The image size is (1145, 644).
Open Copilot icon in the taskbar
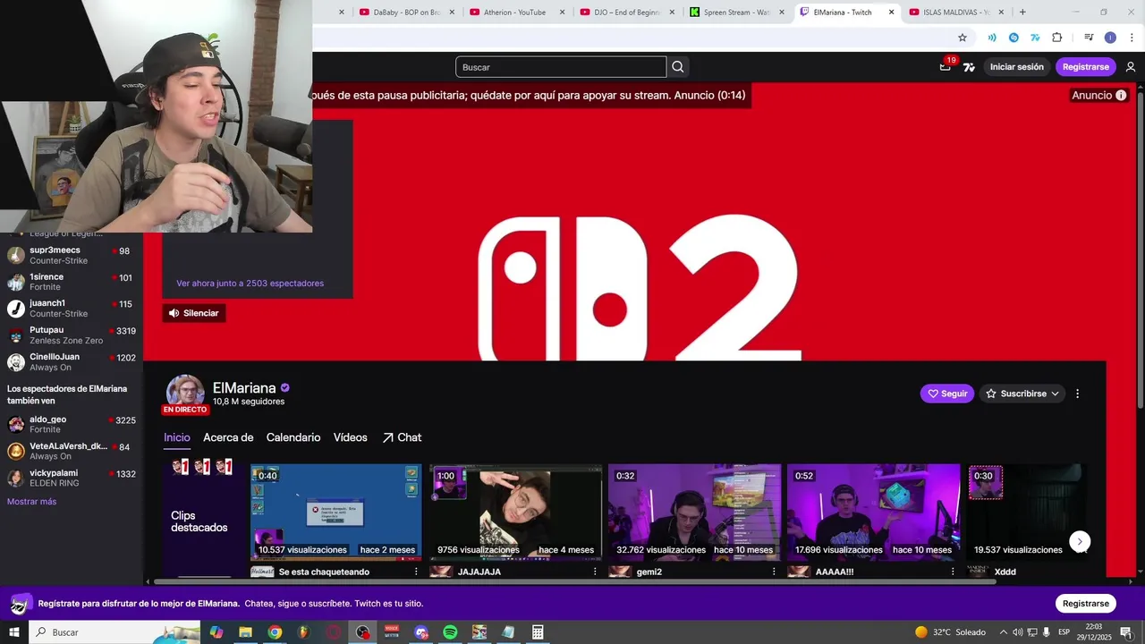click(216, 632)
